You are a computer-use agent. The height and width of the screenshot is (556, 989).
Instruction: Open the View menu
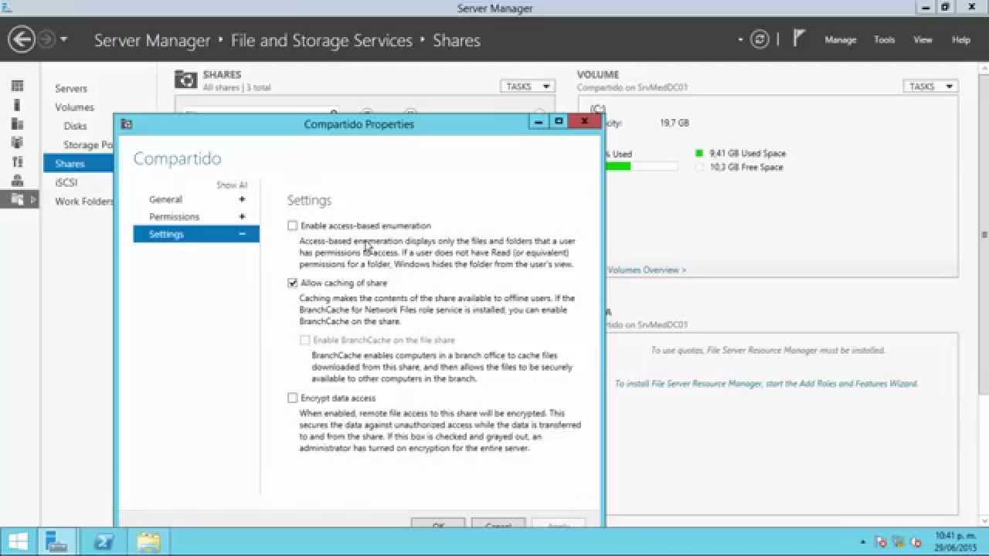[x=923, y=40]
